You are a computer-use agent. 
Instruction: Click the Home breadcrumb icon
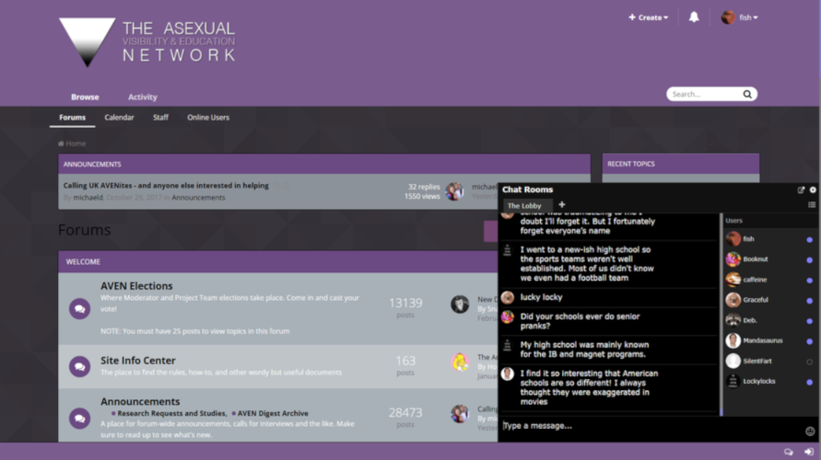(x=61, y=144)
